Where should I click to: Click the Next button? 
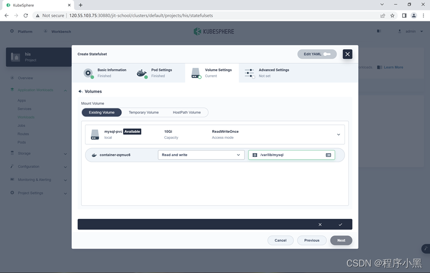[x=341, y=240]
